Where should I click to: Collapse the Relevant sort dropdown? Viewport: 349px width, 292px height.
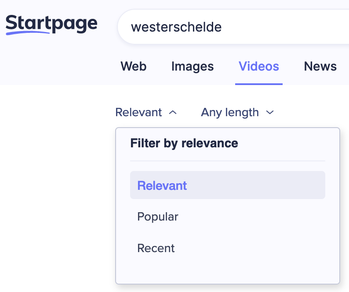tap(146, 112)
